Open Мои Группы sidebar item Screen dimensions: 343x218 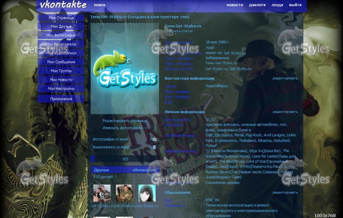tap(61, 71)
